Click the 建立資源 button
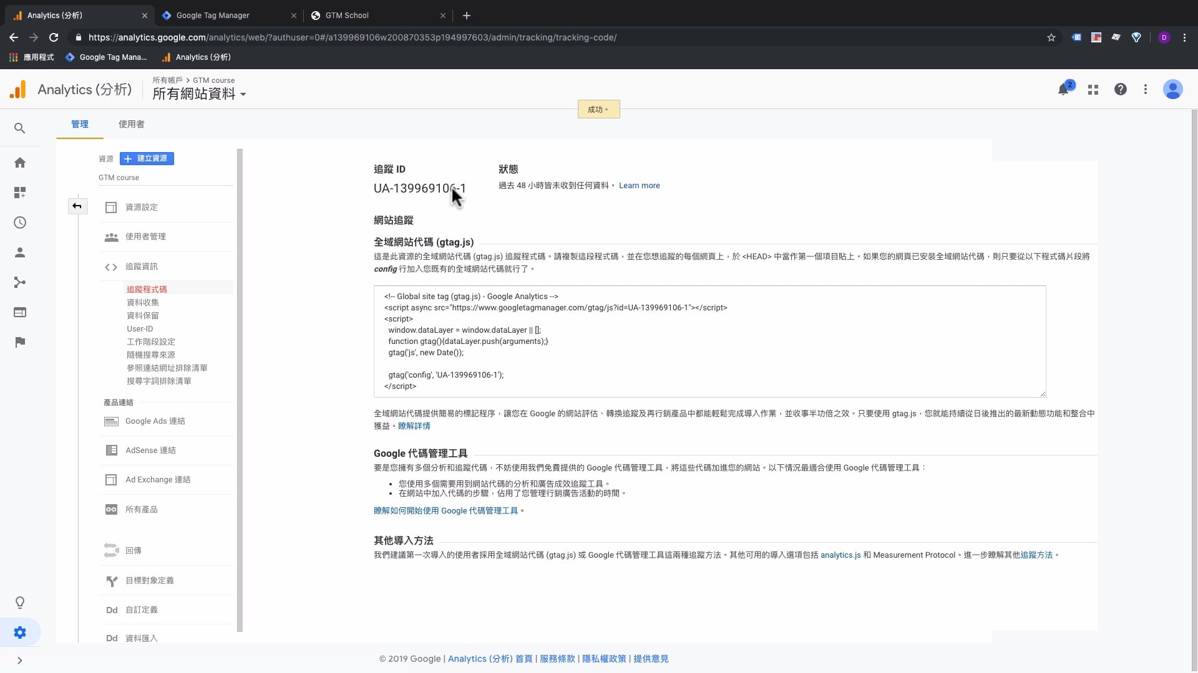 146,158
